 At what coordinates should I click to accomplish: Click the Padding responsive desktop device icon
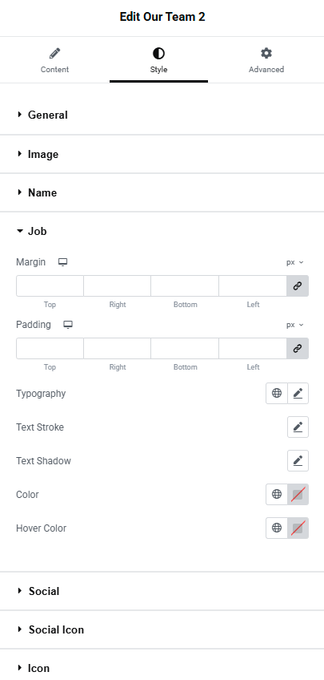68,325
